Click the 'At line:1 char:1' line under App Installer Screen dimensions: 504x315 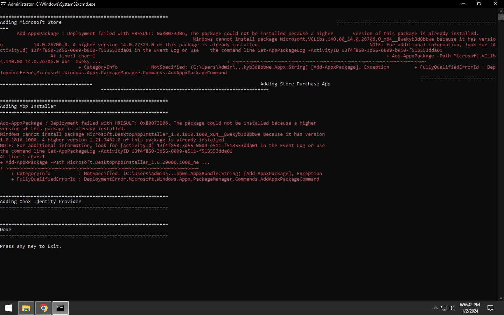click(22, 157)
